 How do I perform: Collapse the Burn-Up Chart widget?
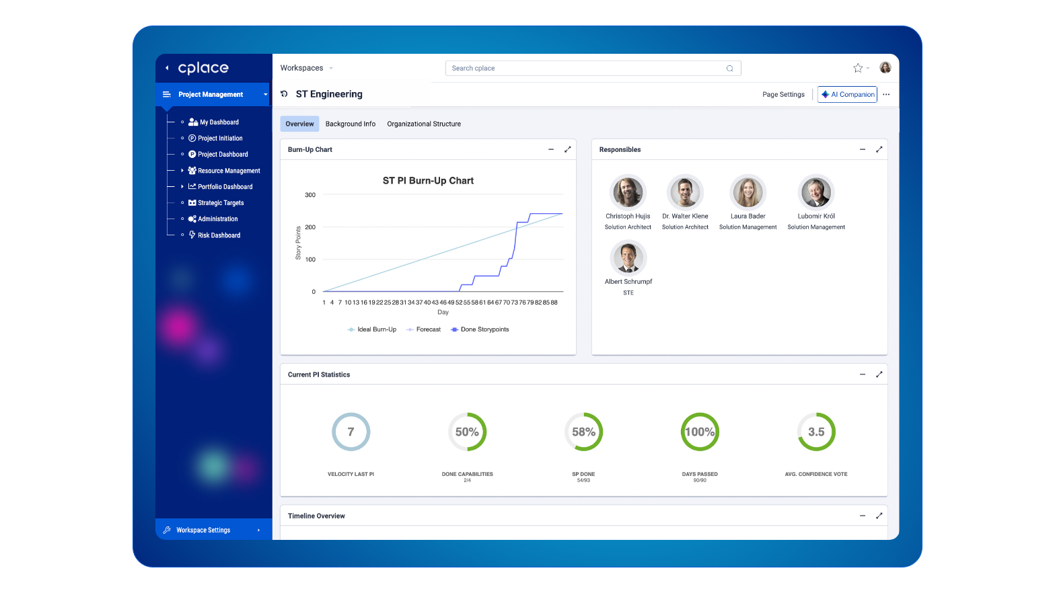pyautogui.click(x=551, y=150)
